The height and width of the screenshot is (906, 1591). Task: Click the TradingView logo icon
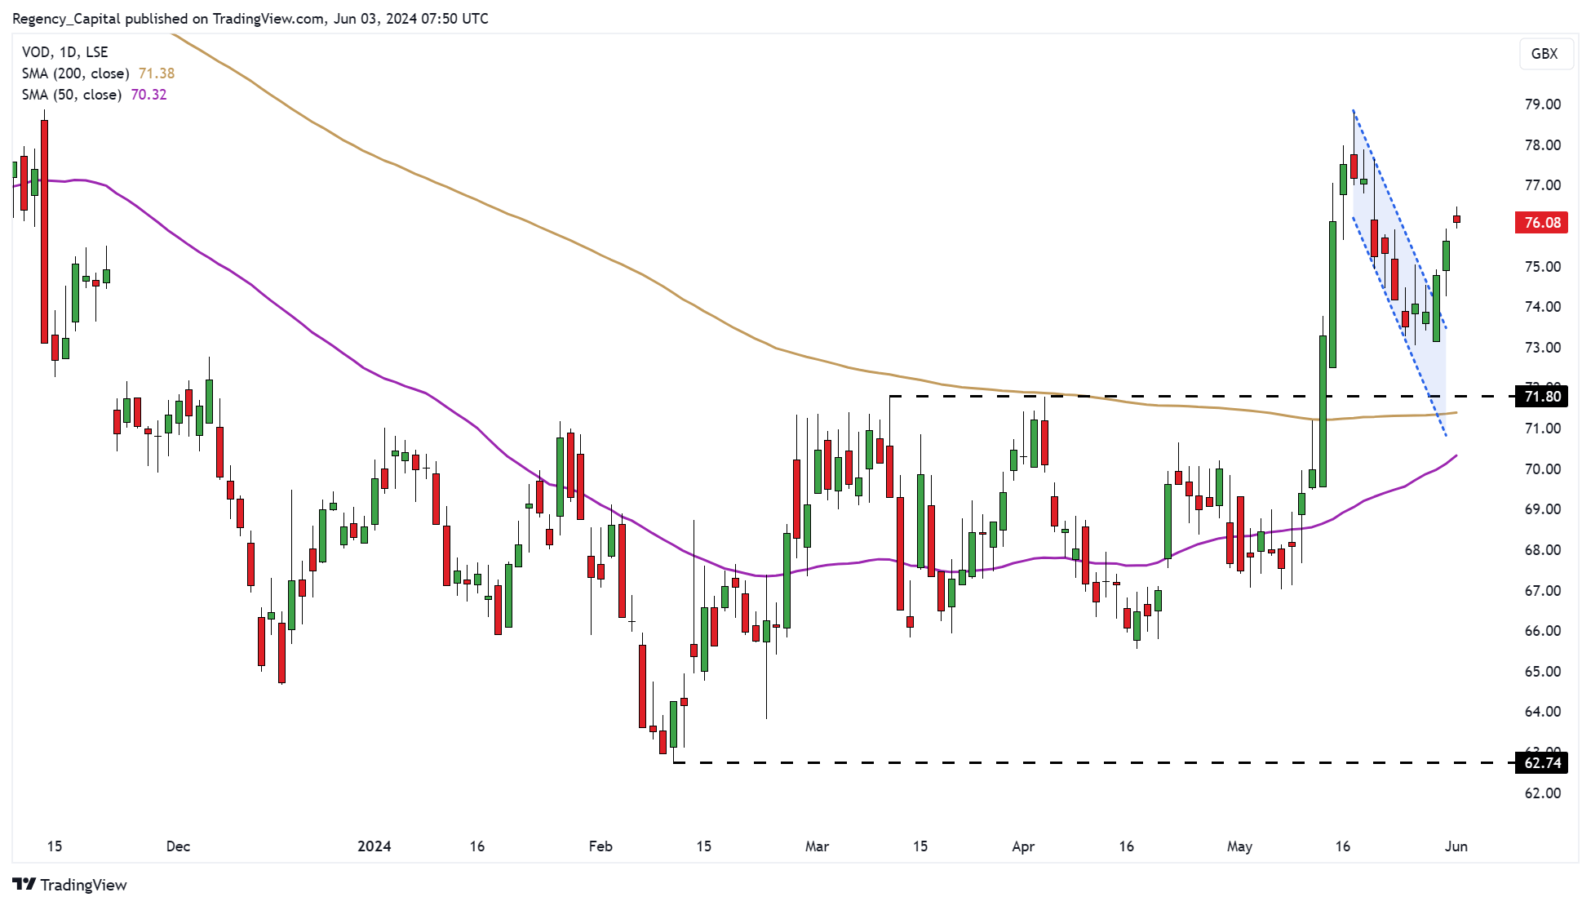[x=26, y=885]
